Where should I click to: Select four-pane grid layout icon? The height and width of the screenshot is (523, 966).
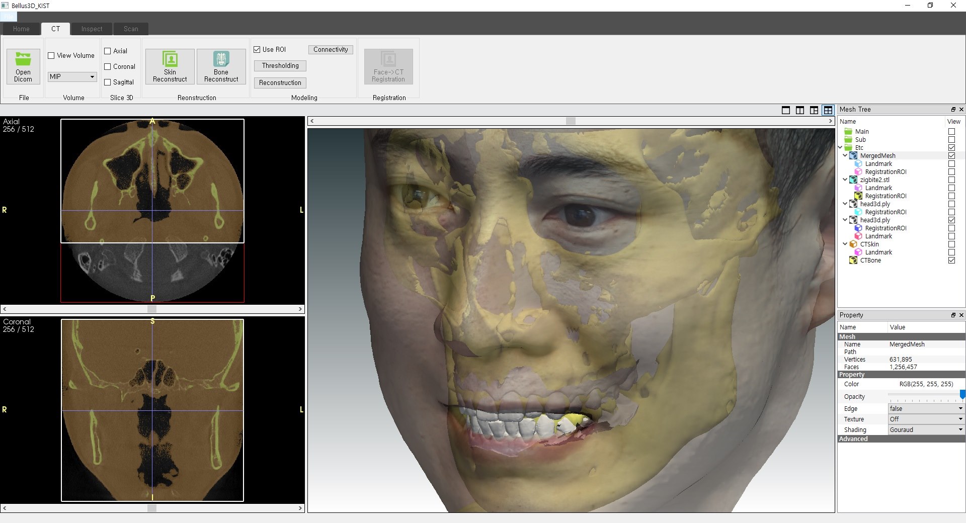[x=828, y=110]
